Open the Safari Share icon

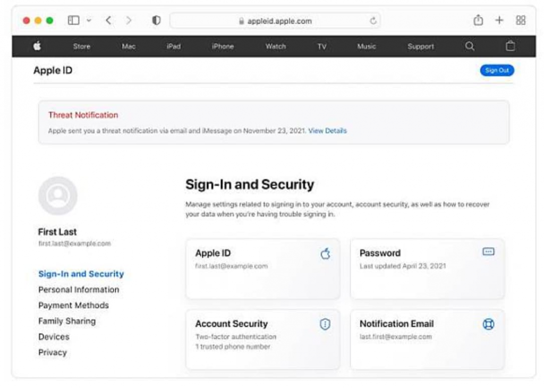pos(478,20)
